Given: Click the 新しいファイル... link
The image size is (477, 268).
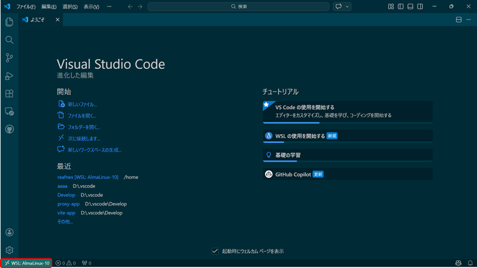Looking at the screenshot, I should [82, 104].
